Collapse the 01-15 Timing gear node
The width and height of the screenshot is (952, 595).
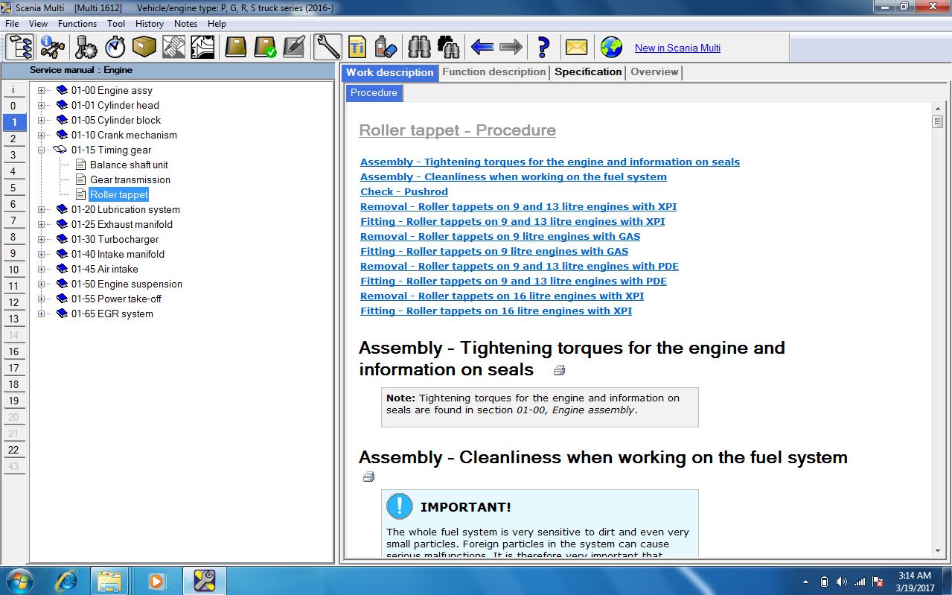(42, 150)
